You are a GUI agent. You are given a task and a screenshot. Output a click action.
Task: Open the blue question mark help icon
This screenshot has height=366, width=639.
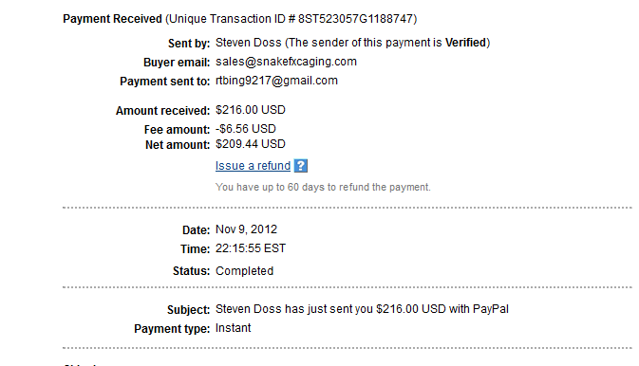(x=301, y=166)
